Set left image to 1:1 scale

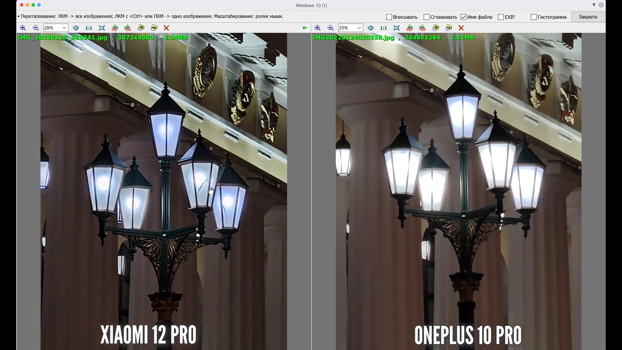[89, 28]
